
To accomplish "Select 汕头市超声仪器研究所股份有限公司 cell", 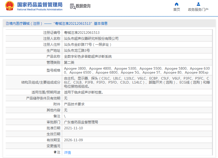I will [91, 39].
